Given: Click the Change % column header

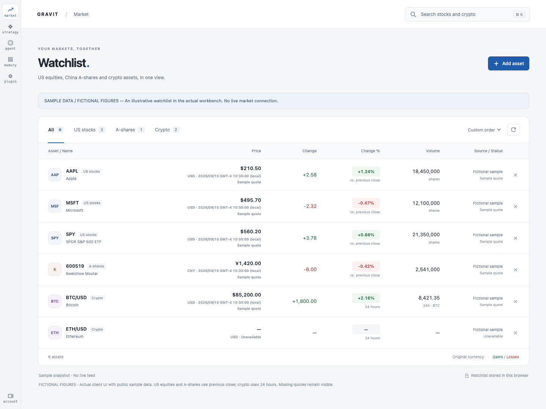Looking at the screenshot, I should pos(370,151).
